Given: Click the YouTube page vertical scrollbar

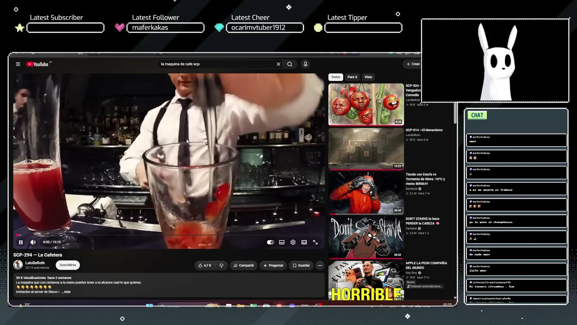Looking at the screenshot, I should 455,113.
